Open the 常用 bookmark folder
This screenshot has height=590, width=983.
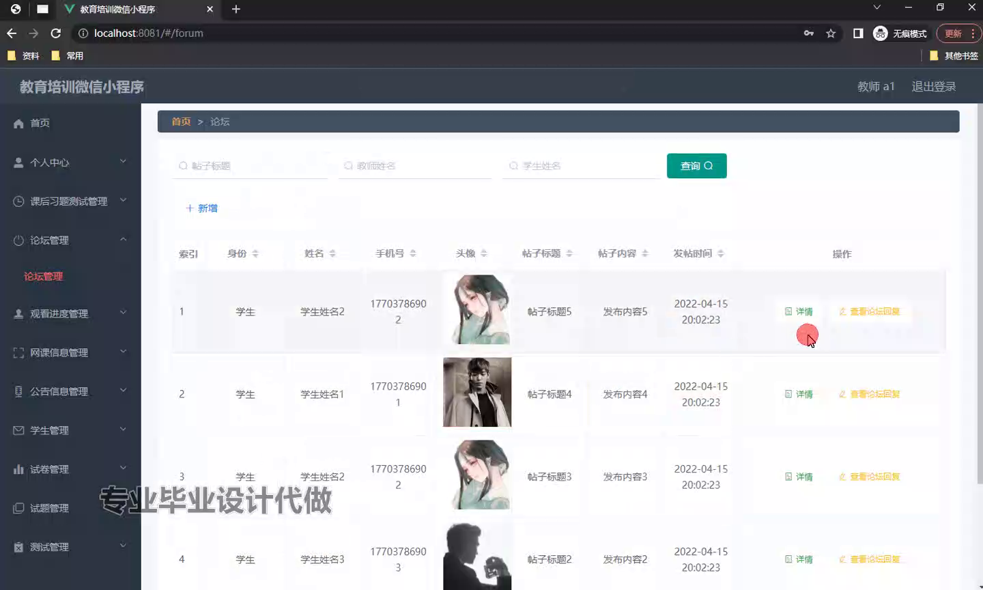point(67,55)
